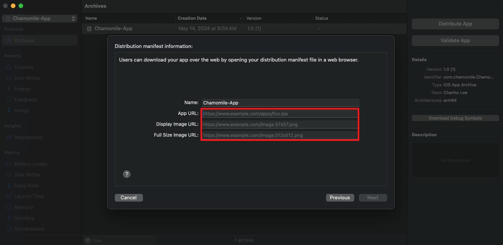This screenshot has height=245, width=503.
Task: Focus the Display Image URL field
Action: tap(280, 125)
